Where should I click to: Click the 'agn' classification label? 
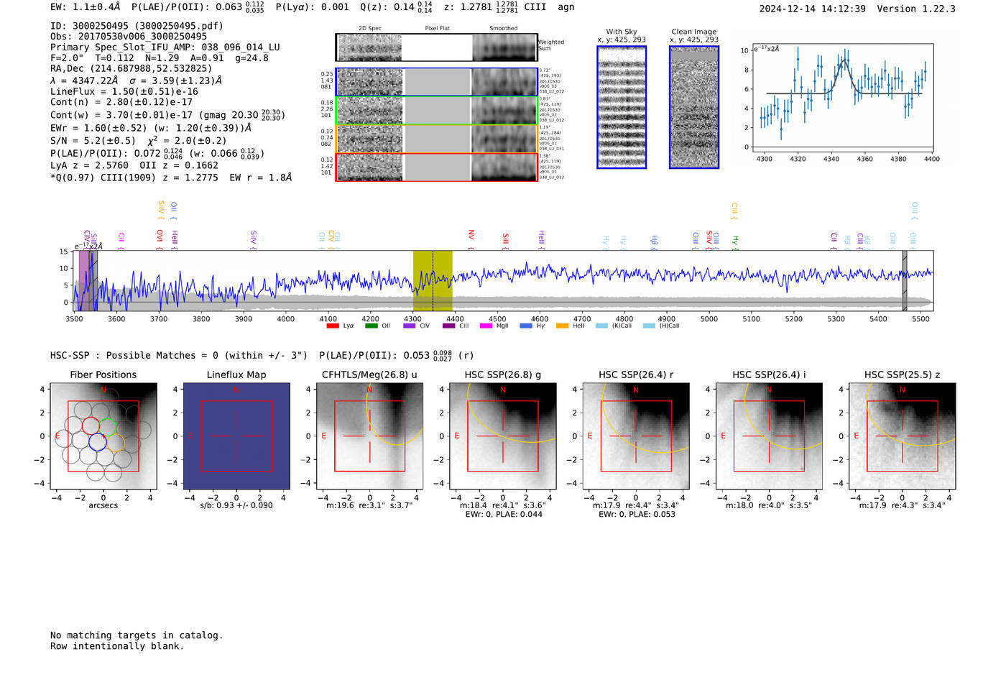pyautogui.click(x=566, y=6)
